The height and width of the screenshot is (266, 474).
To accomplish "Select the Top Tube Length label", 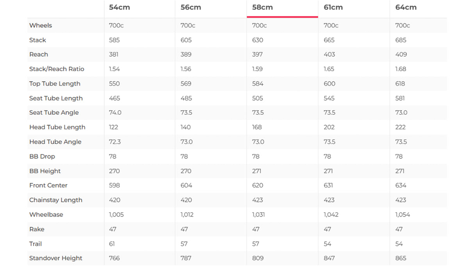I will point(55,84).
